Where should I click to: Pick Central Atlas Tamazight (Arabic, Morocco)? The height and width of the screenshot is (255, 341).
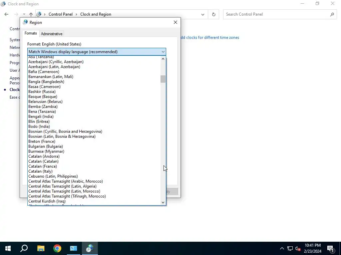point(94,182)
